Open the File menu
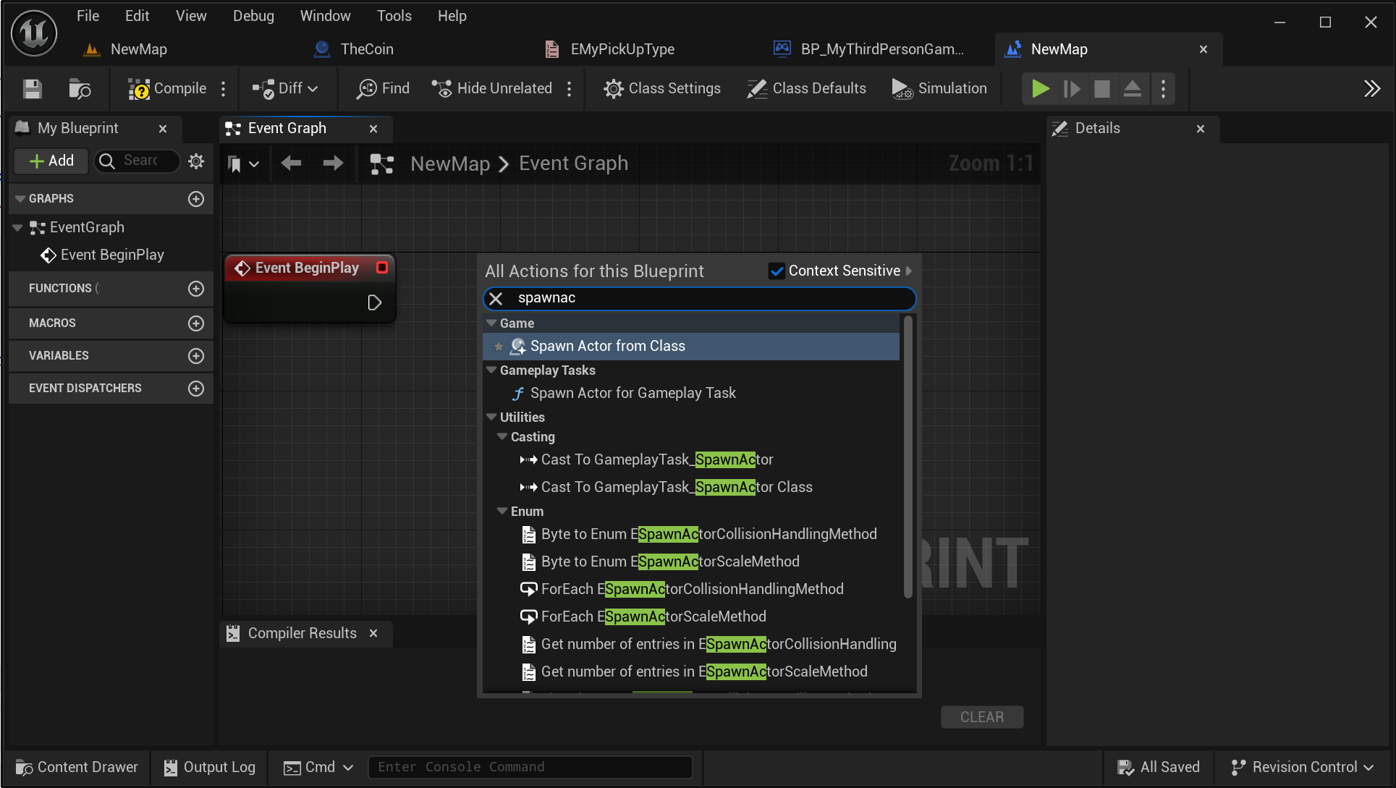 tap(88, 16)
